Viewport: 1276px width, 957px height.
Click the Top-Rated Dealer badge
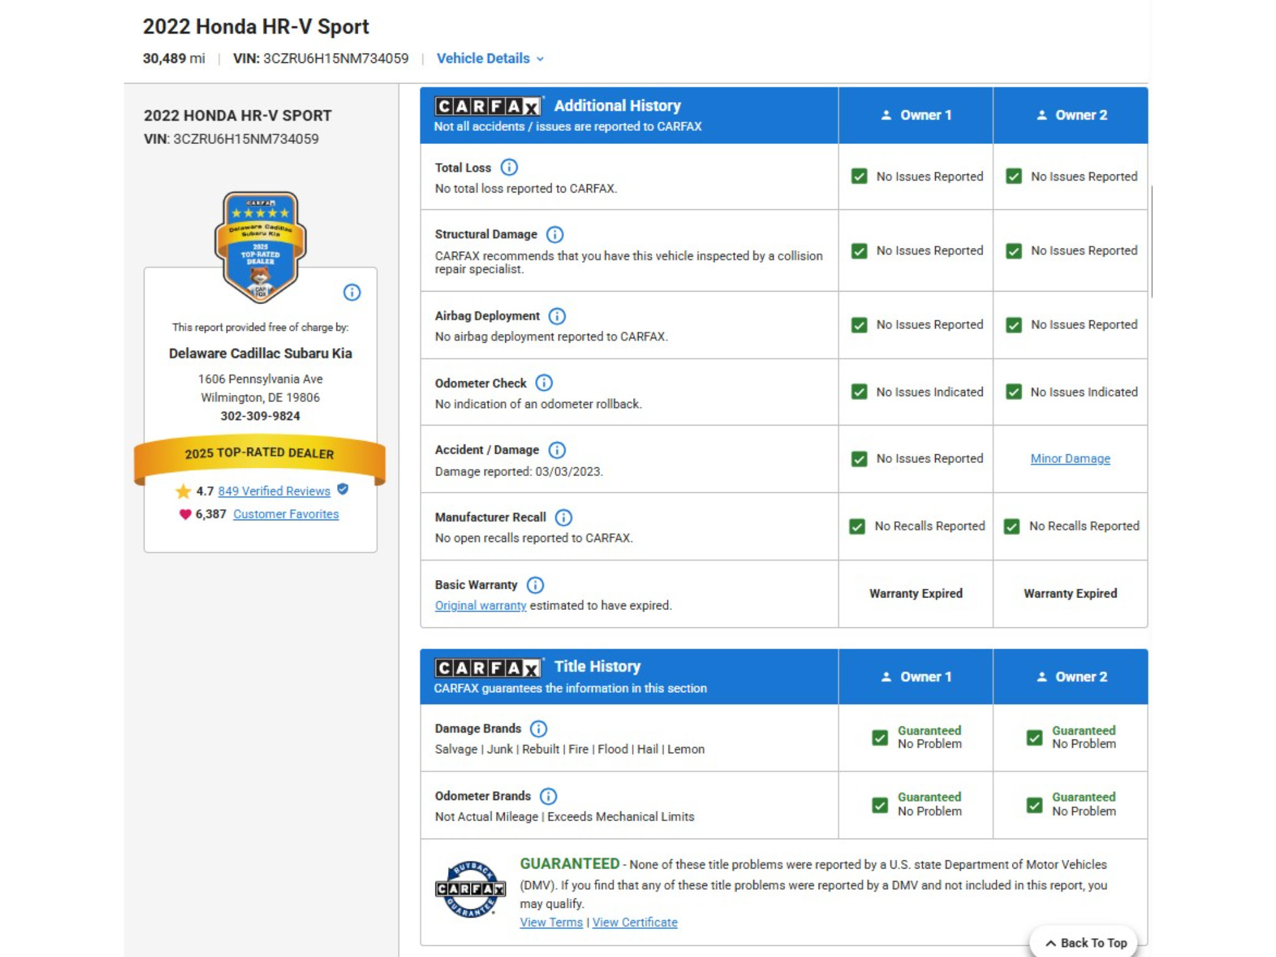coord(260,247)
